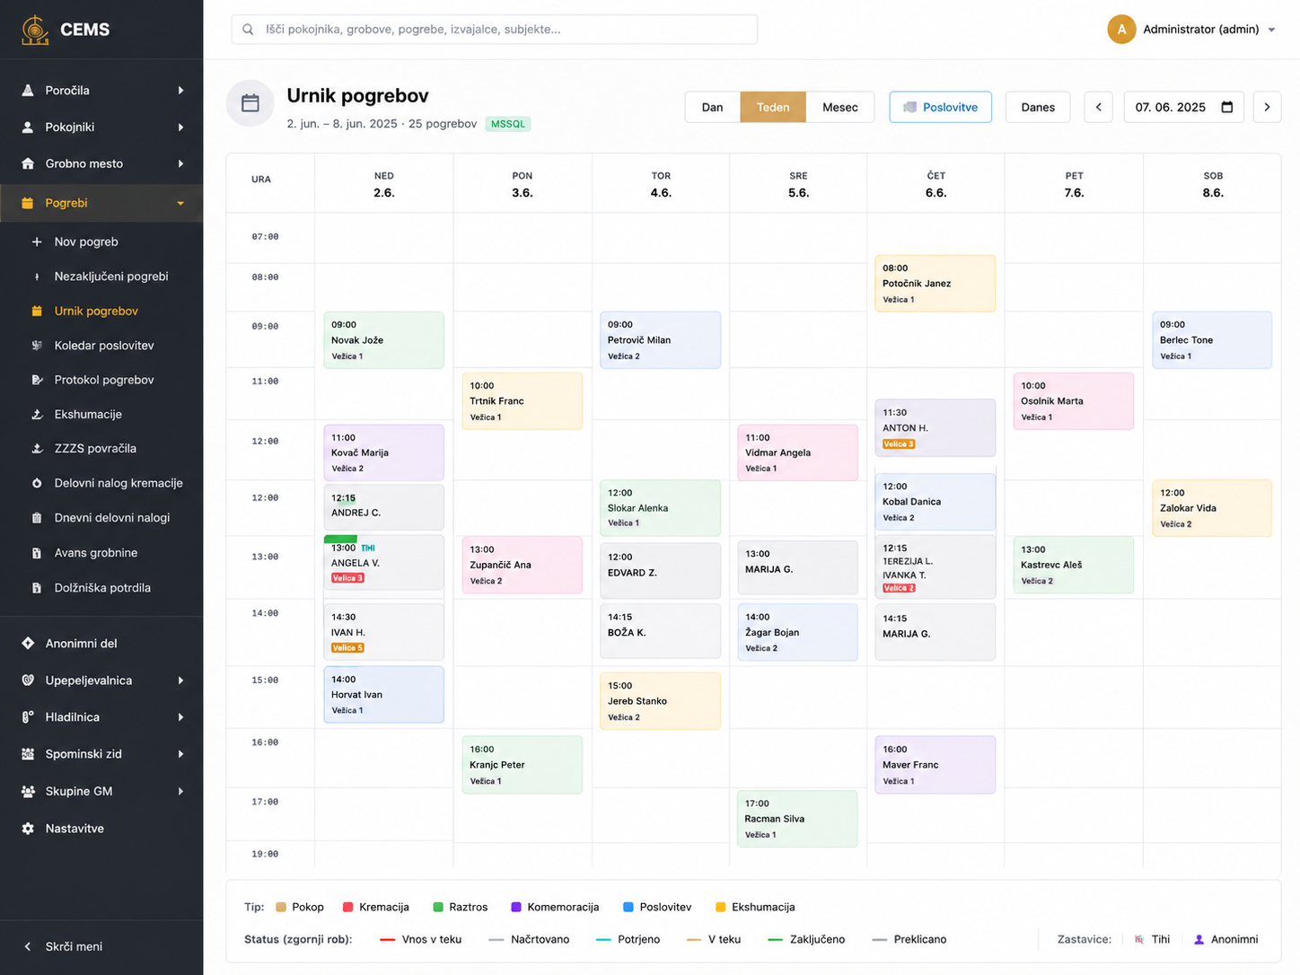Viewport: 1300px width, 975px height.
Task: Open the Novak Jože 09:00 event
Action: (x=384, y=340)
